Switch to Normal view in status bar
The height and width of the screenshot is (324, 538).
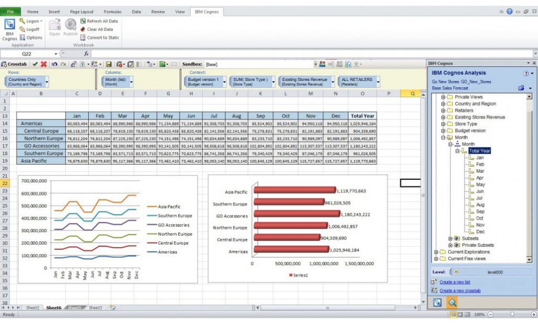click(x=453, y=315)
